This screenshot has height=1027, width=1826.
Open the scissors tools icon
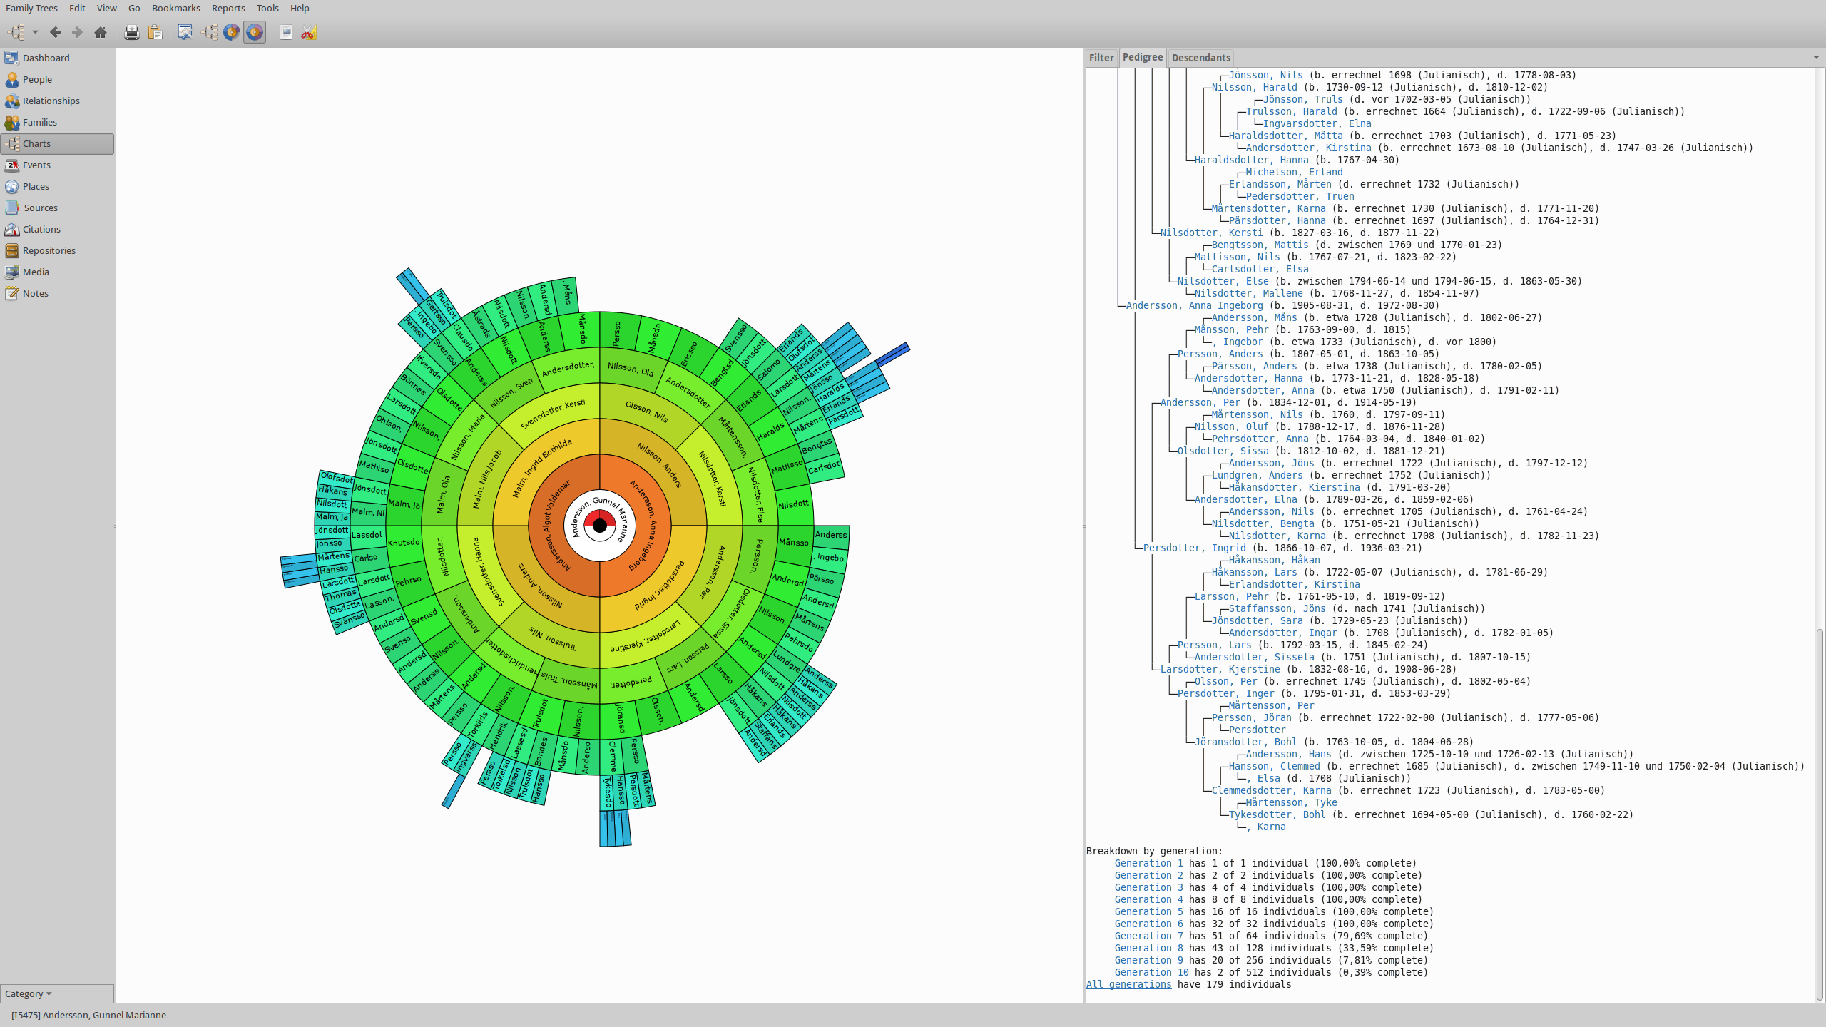click(x=308, y=32)
